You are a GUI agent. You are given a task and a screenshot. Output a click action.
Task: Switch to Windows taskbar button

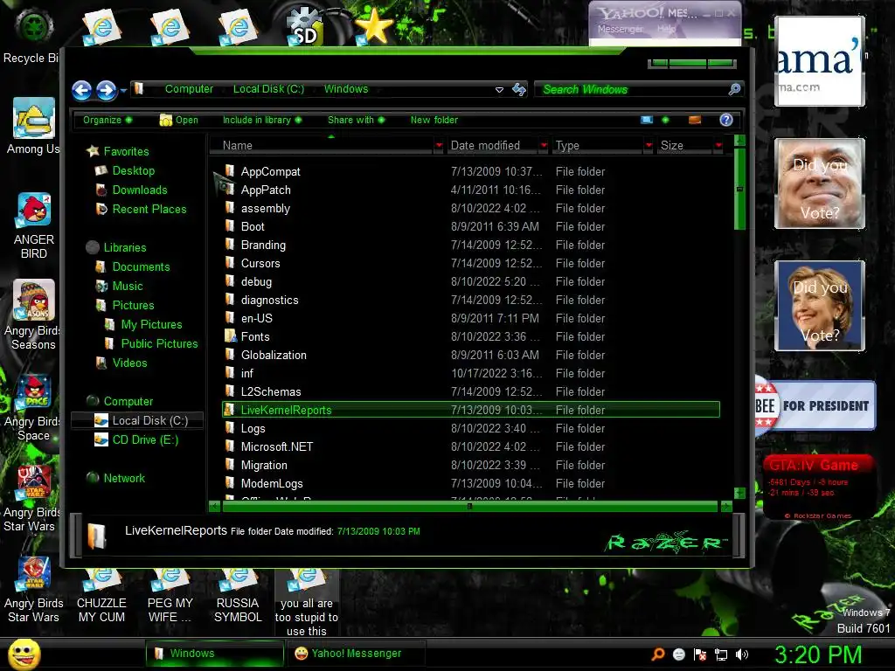click(215, 654)
